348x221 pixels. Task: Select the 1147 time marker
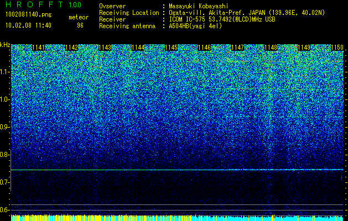point(238,48)
